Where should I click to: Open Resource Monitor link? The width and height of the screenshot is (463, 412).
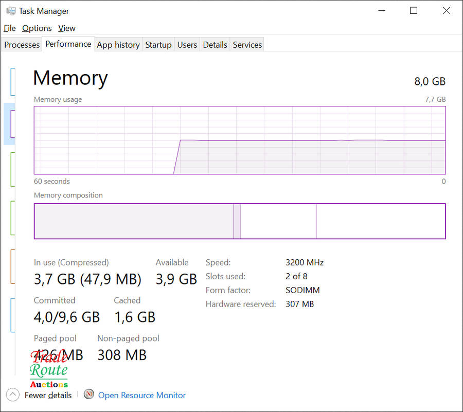pyautogui.click(x=141, y=395)
